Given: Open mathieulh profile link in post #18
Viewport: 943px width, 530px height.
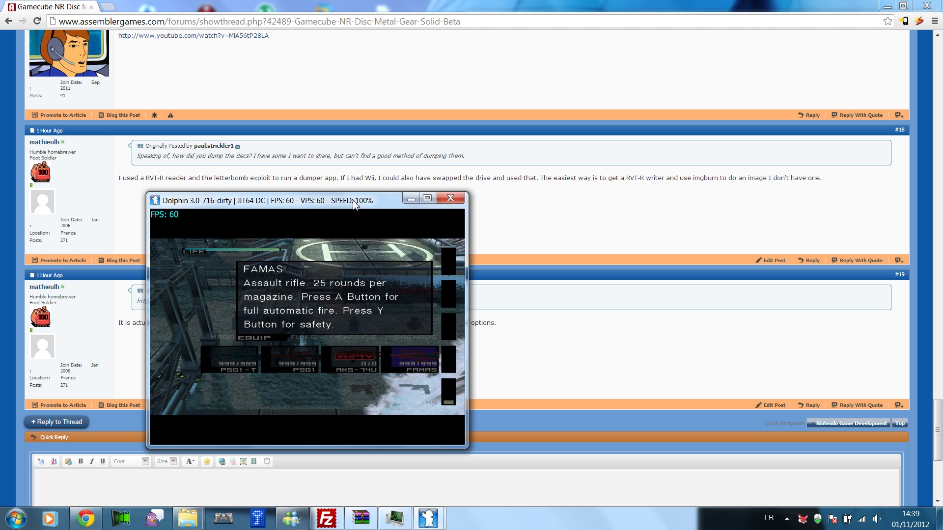Looking at the screenshot, I should pos(44,142).
